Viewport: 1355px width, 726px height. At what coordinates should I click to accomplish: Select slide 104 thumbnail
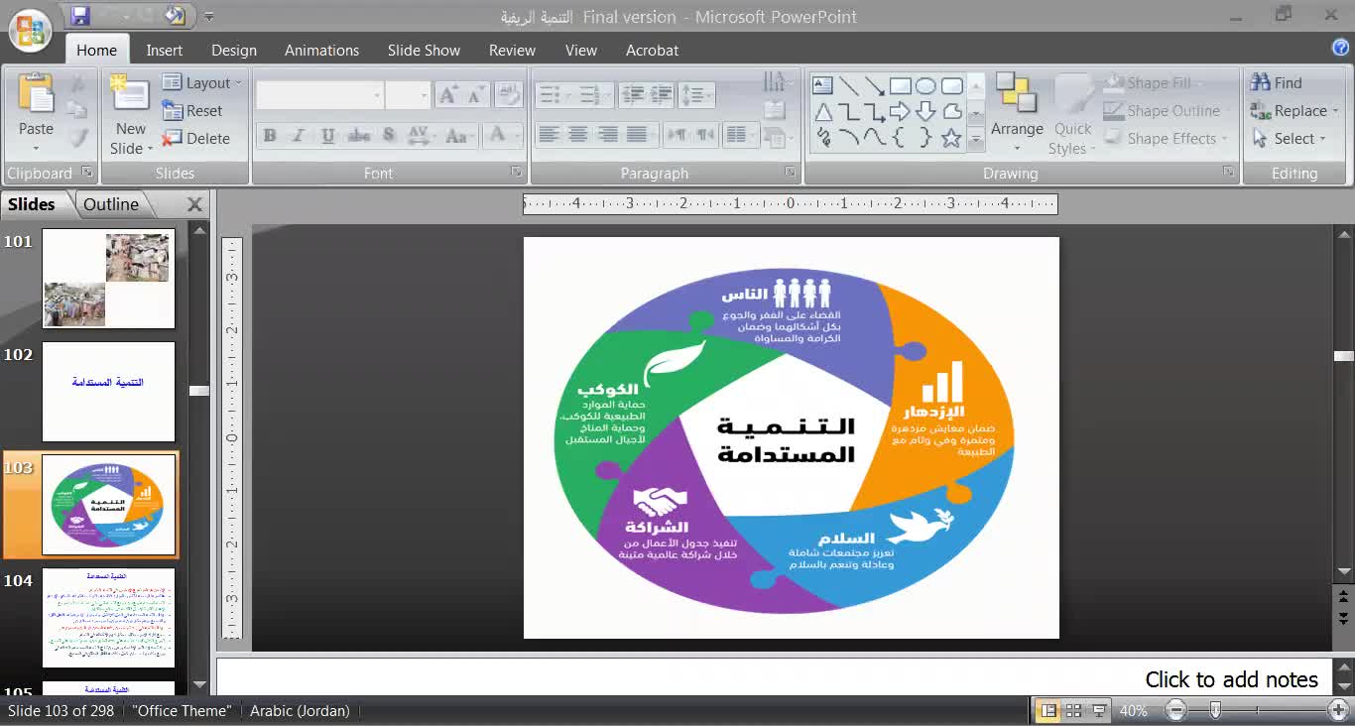pos(108,618)
